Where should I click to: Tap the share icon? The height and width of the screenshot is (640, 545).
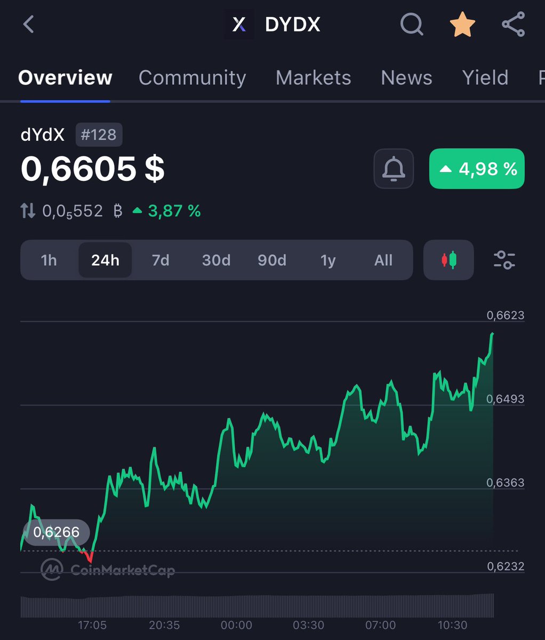click(513, 24)
